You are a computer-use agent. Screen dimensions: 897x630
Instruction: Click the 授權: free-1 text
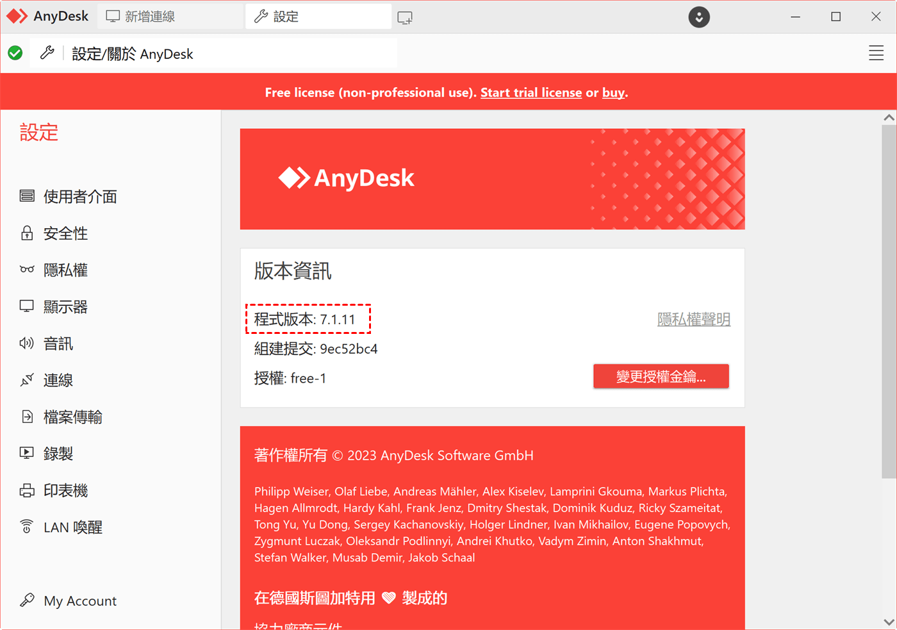[x=290, y=378]
